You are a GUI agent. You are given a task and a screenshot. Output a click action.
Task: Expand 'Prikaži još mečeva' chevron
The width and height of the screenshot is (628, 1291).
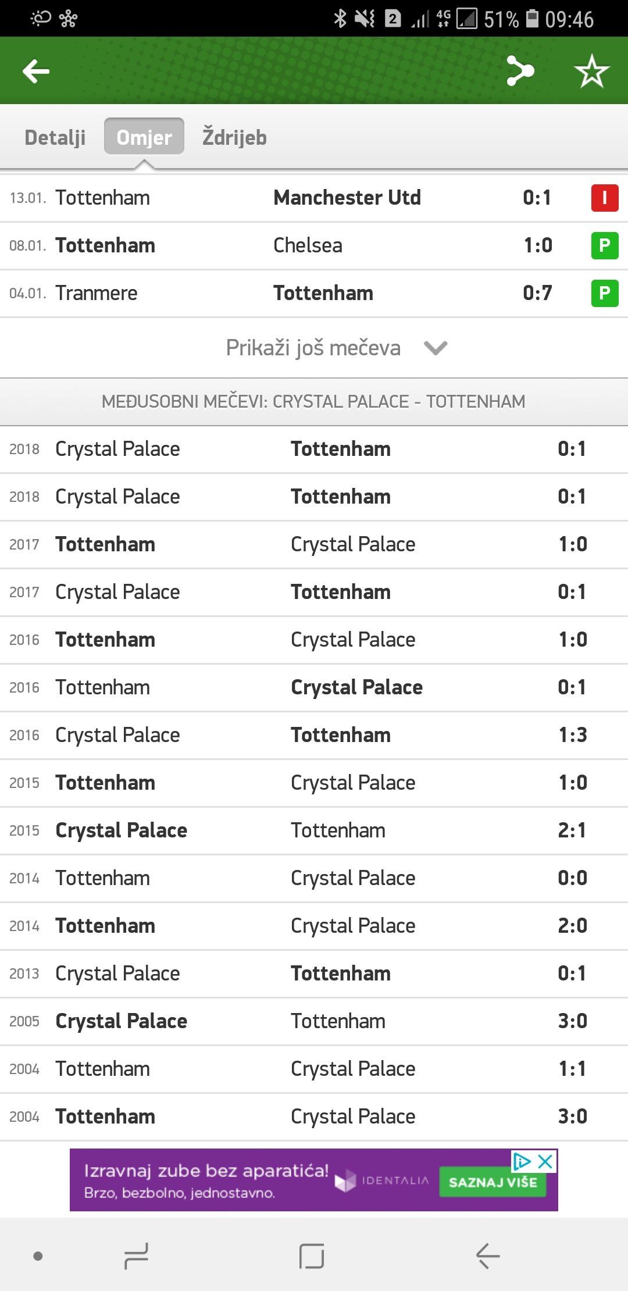pyautogui.click(x=436, y=348)
